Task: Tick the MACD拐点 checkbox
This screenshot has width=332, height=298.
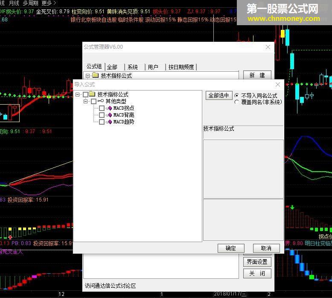Action: [102, 108]
